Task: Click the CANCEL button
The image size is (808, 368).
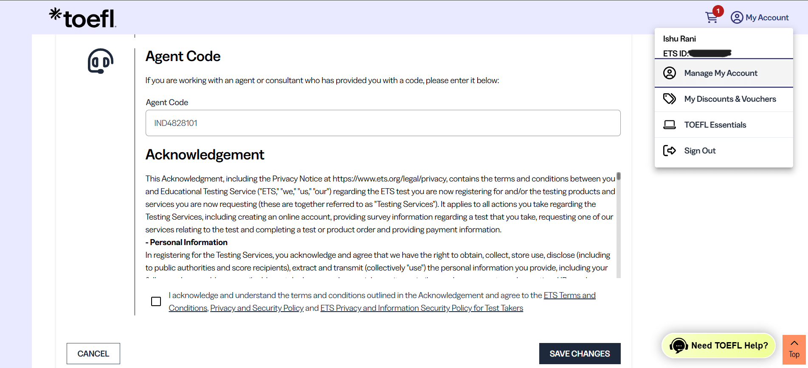Action: (93, 353)
